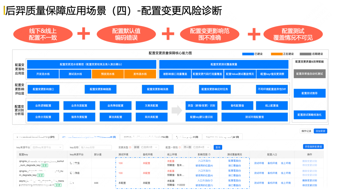Open the 配置一致性 filter dropdown
This screenshot has width=337, height=190.
click(197, 147)
